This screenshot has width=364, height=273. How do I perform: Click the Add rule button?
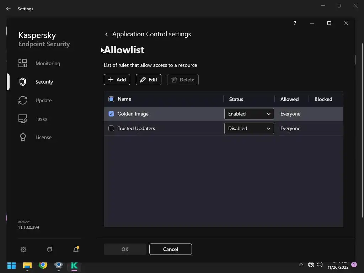pyautogui.click(x=117, y=80)
